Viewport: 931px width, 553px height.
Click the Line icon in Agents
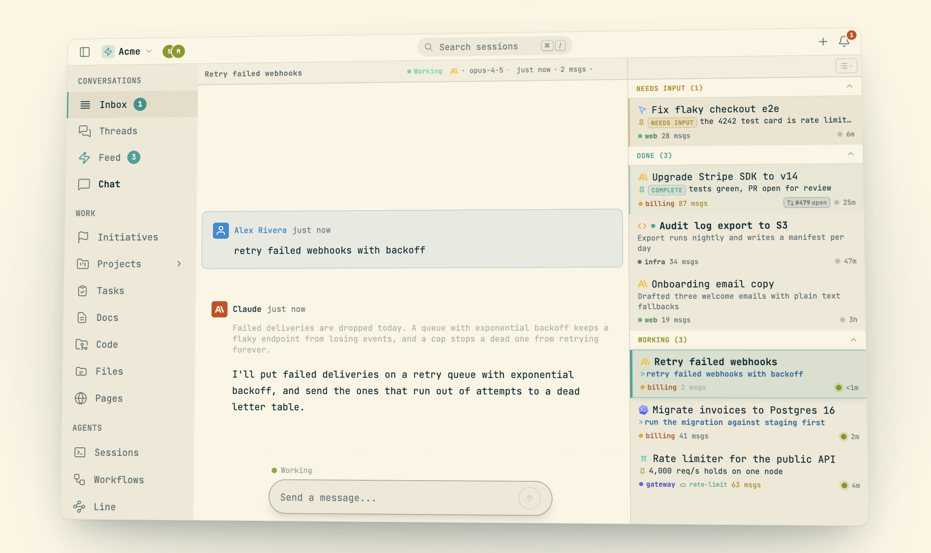pos(79,507)
